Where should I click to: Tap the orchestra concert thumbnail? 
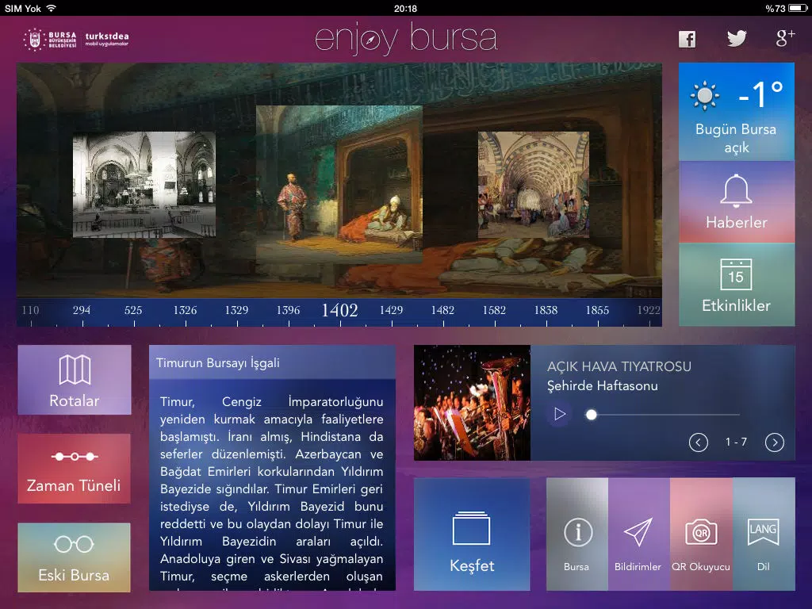pyautogui.click(x=473, y=403)
